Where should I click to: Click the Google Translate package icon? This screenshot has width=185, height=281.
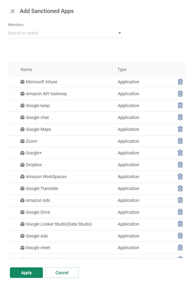pos(22,189)
